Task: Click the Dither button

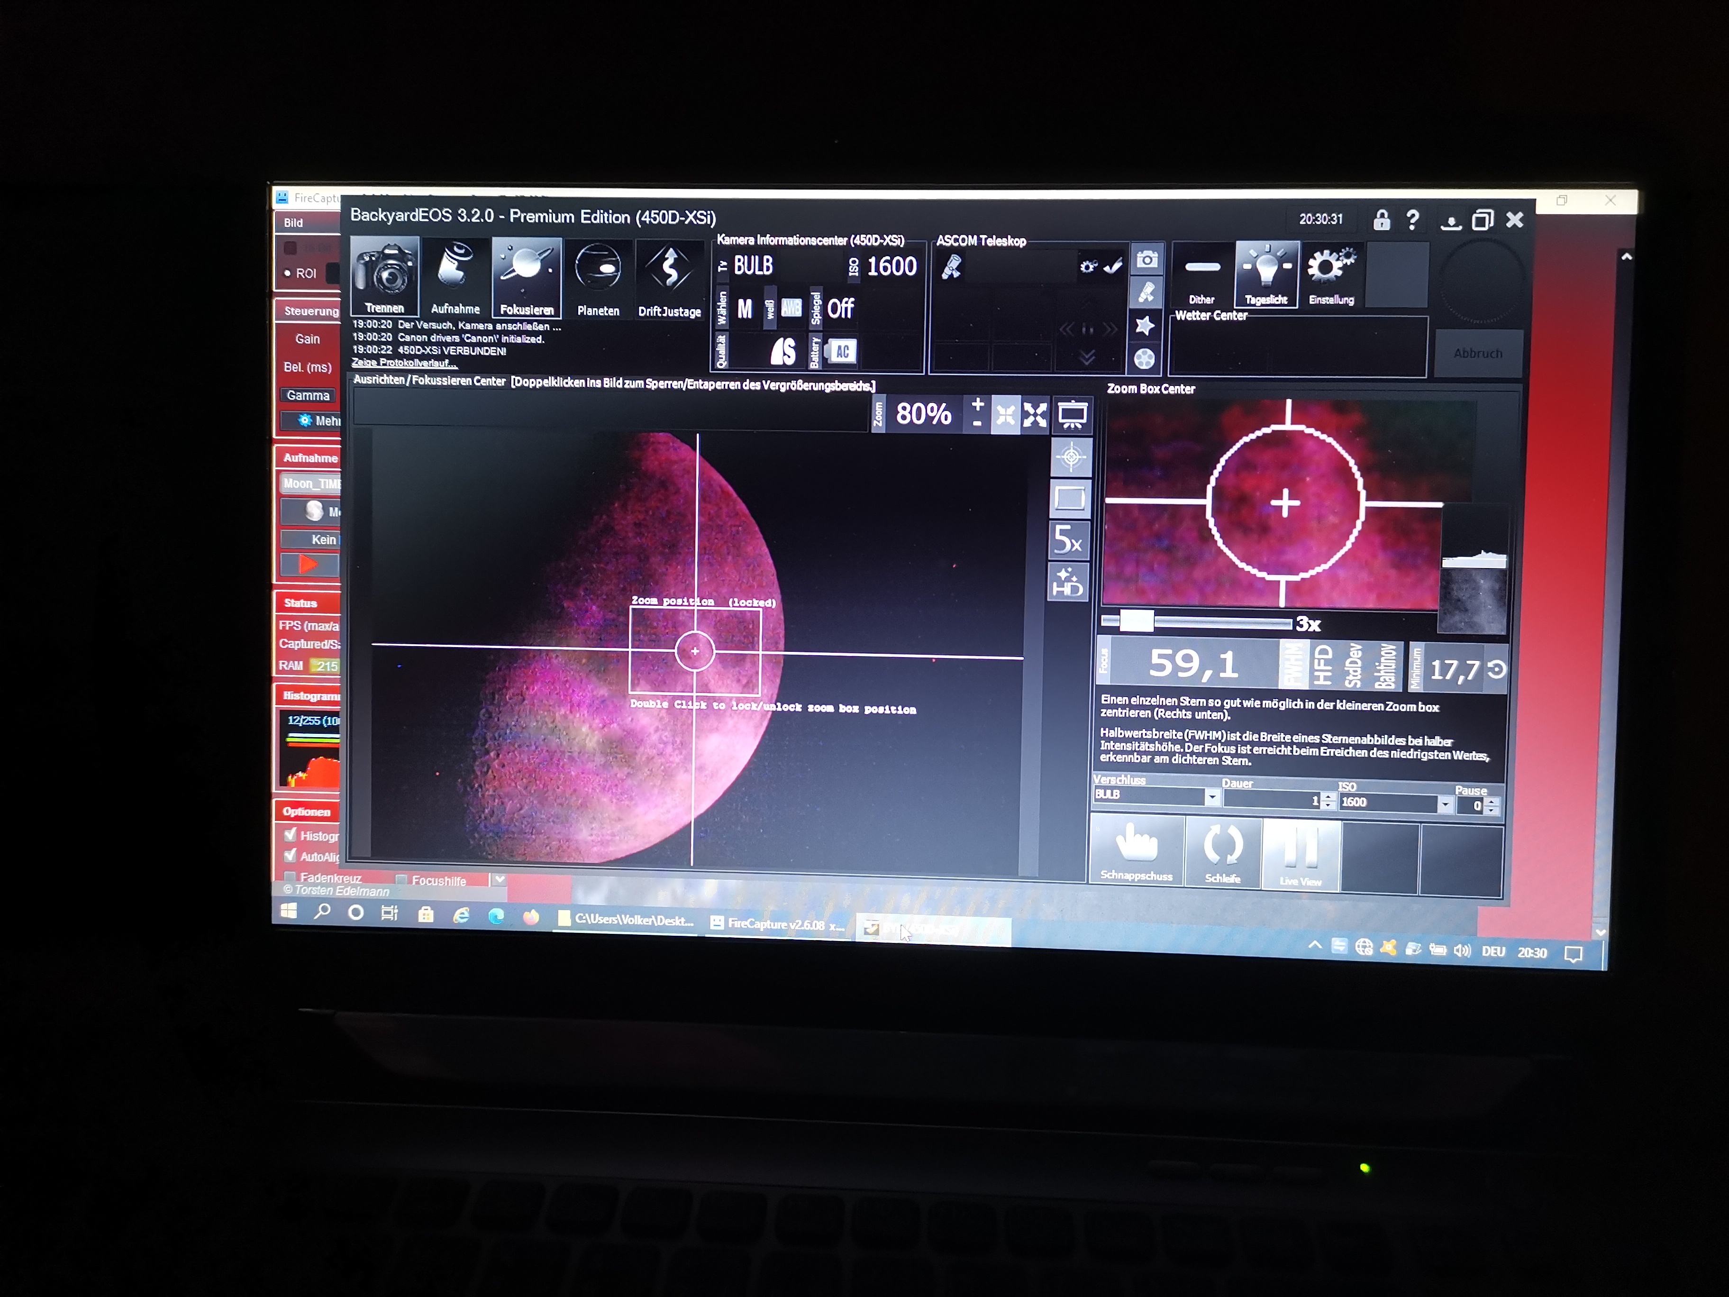Action: tap(1202, 274)
